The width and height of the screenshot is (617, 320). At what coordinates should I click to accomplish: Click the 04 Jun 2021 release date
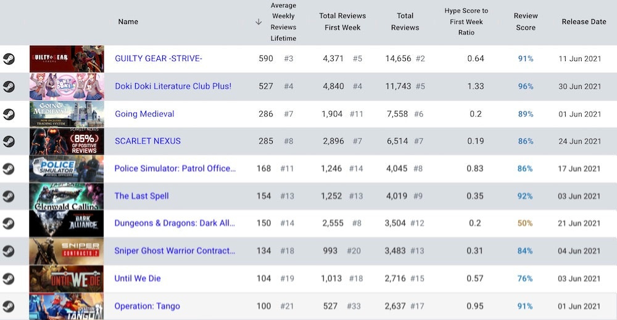coord(579,250)
